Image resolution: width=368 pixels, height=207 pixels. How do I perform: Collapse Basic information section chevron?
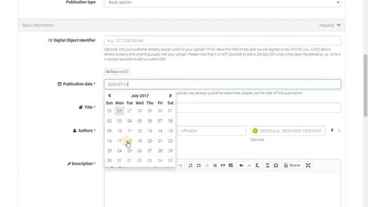pos(339,25)
